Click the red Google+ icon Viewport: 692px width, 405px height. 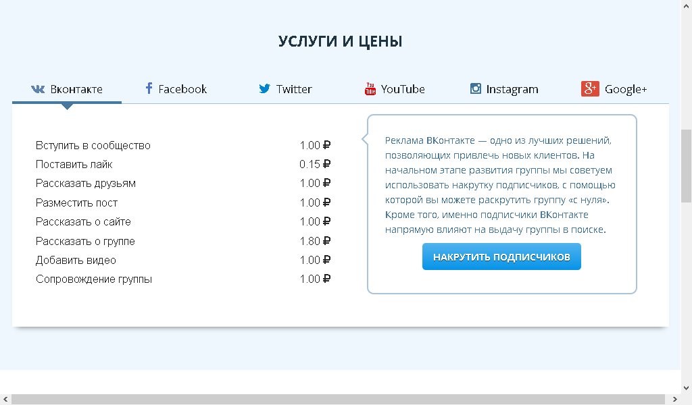(590, 88)
